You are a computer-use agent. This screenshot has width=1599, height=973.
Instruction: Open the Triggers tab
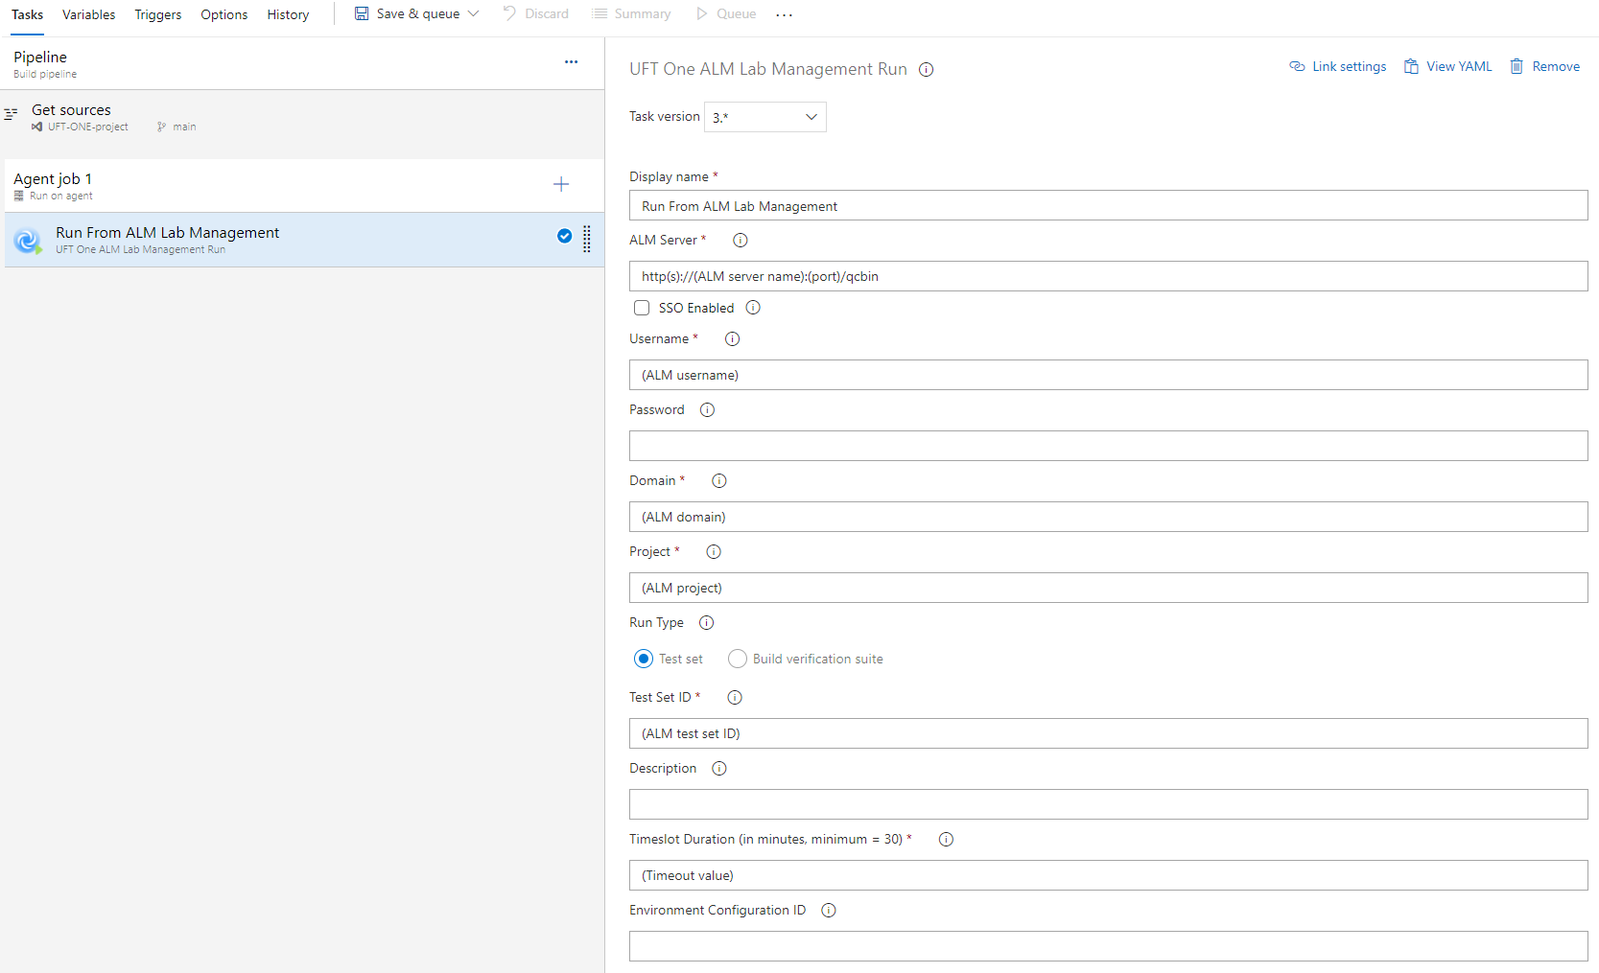pyautogui.click(x=158, y=15)
